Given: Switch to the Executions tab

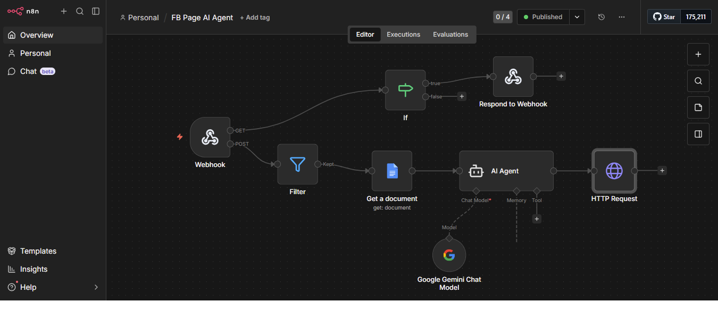Looking at the screenshot, I should [x=403, y=35].
